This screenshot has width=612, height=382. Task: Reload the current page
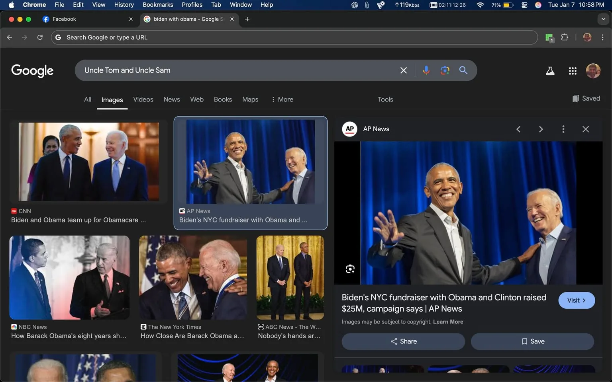point(40,37)
